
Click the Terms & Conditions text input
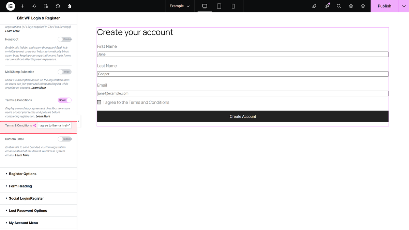[54, 126]
